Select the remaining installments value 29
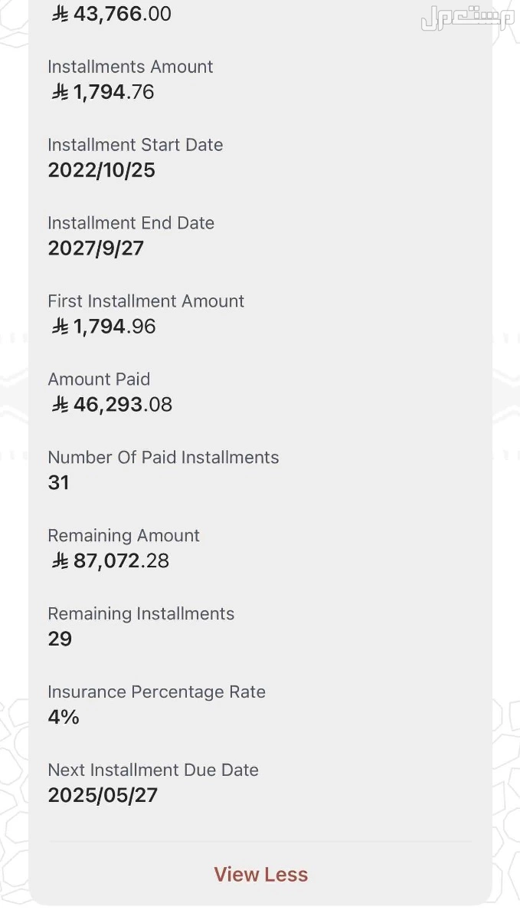This screenshot has width=520, height=920. (x=60, y=639)
